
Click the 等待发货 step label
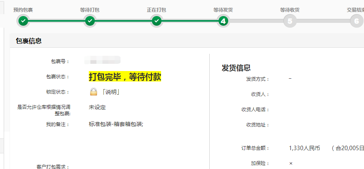pyautogui.click(x=223, y=9)
